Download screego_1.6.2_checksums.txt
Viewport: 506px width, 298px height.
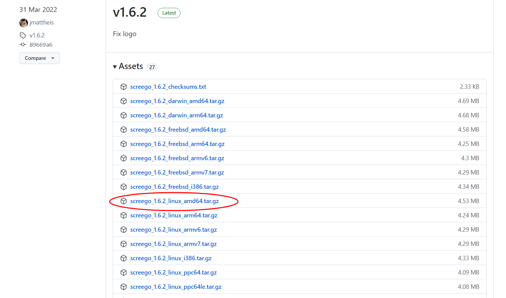point(168,87)
